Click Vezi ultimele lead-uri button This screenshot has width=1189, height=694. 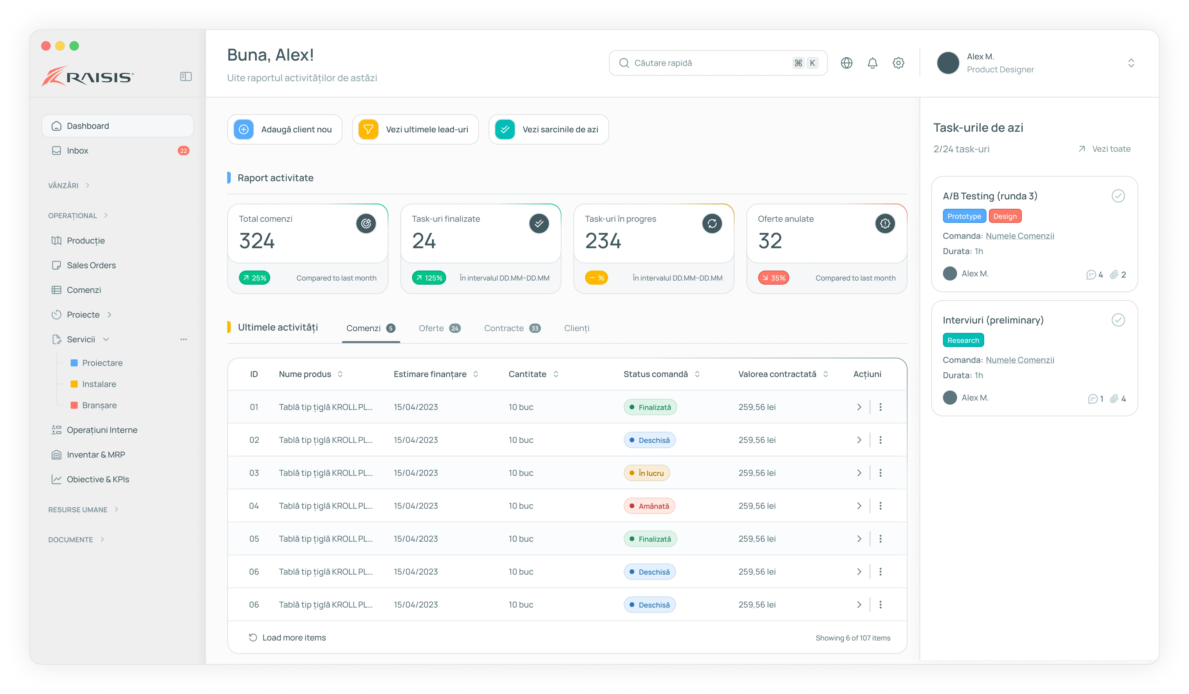pyautogui.click(x=415, y=130)
